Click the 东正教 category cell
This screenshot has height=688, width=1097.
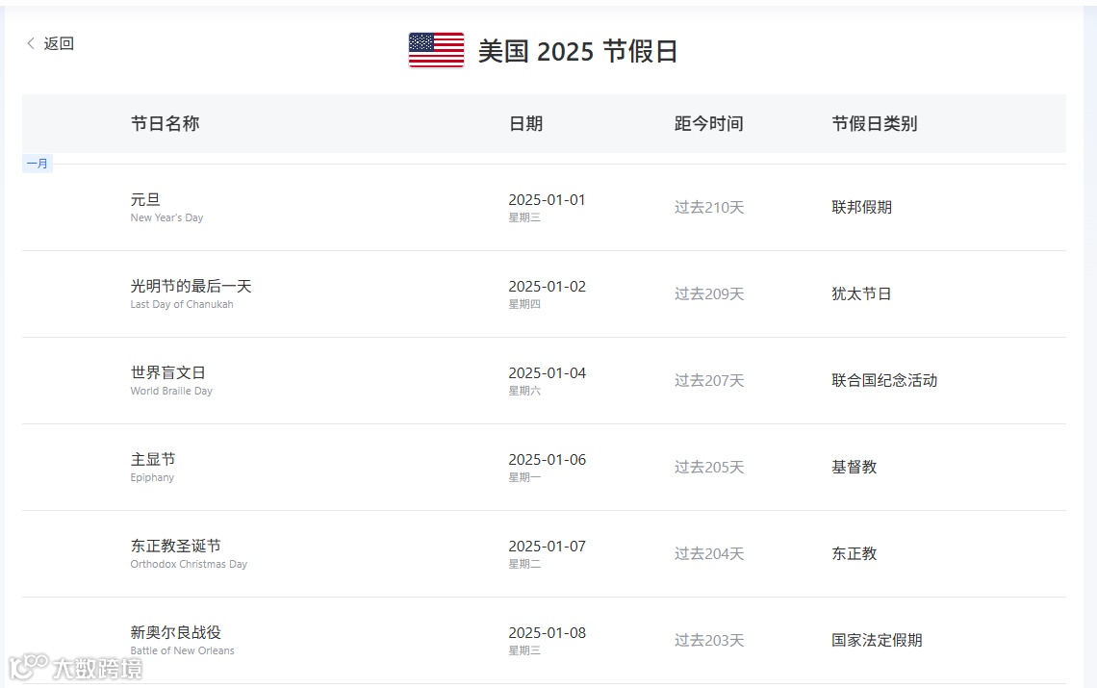click(855, 553)
